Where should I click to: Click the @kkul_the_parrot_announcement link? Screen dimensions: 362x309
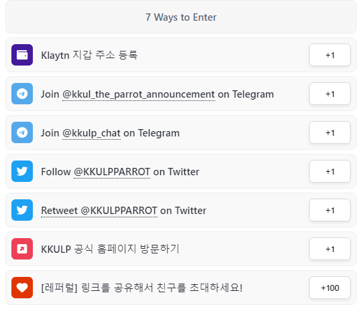coord(139,94)
